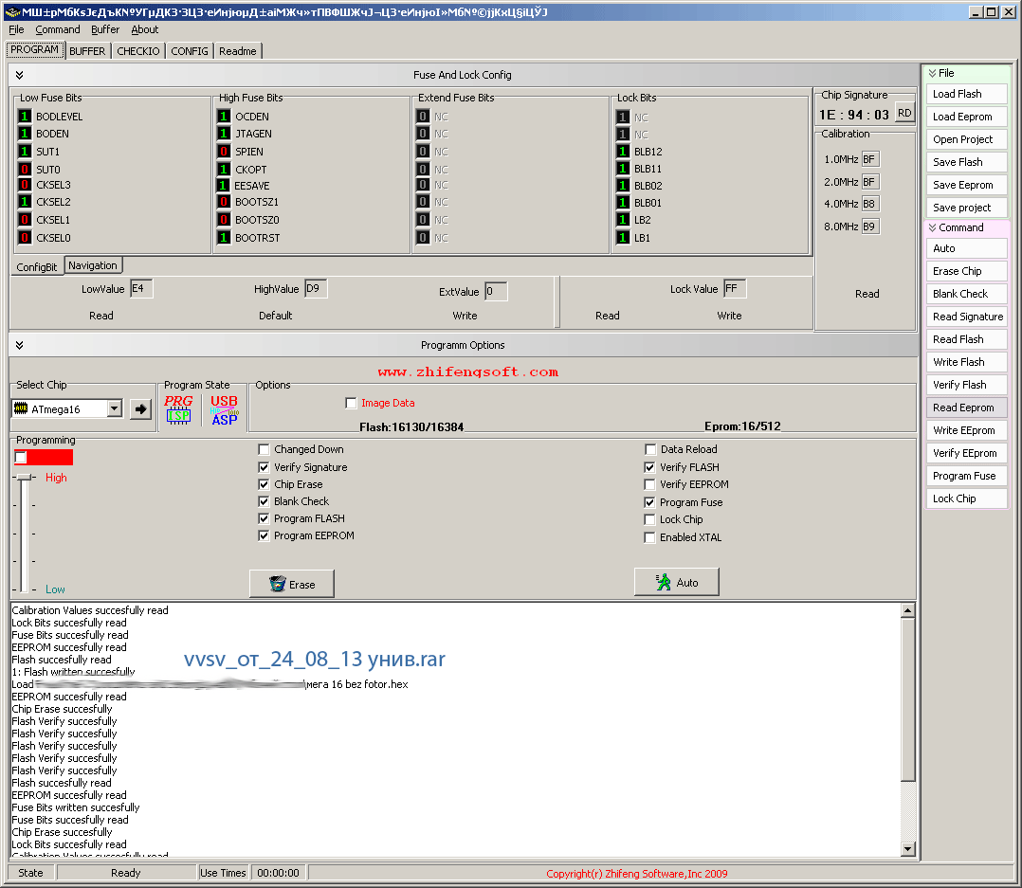Open the Buffer menu

105,29
